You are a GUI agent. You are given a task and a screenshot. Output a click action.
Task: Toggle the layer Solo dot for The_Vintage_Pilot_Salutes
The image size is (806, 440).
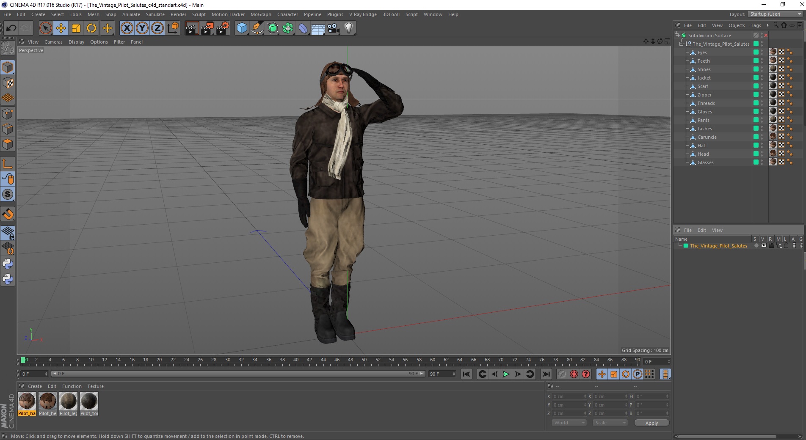(x=756, y=245)
